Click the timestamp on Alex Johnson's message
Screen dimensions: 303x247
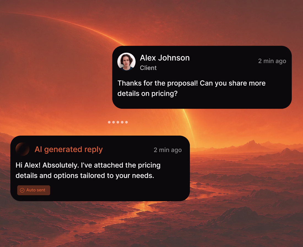click(272, 61)
